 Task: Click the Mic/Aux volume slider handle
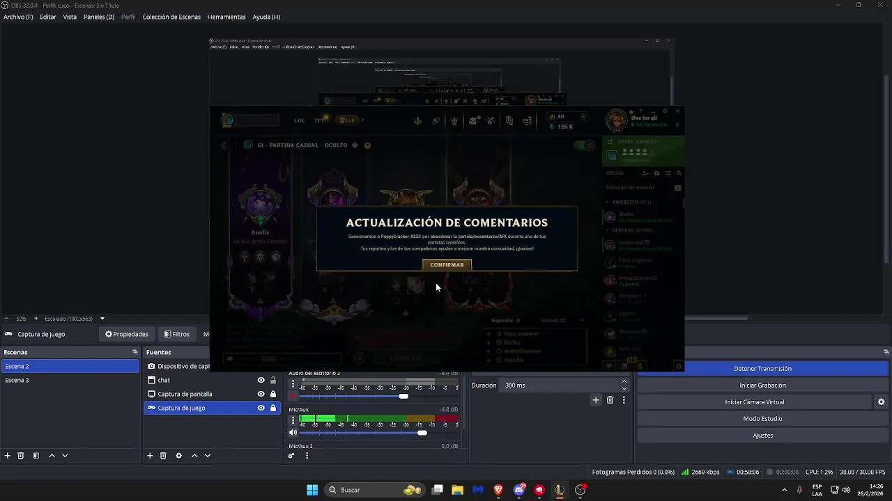tap(422, 433)
